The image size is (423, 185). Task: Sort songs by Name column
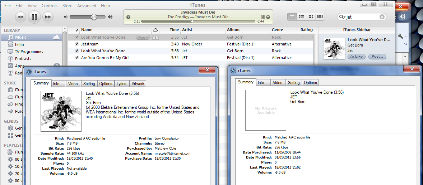coord(87,30)
